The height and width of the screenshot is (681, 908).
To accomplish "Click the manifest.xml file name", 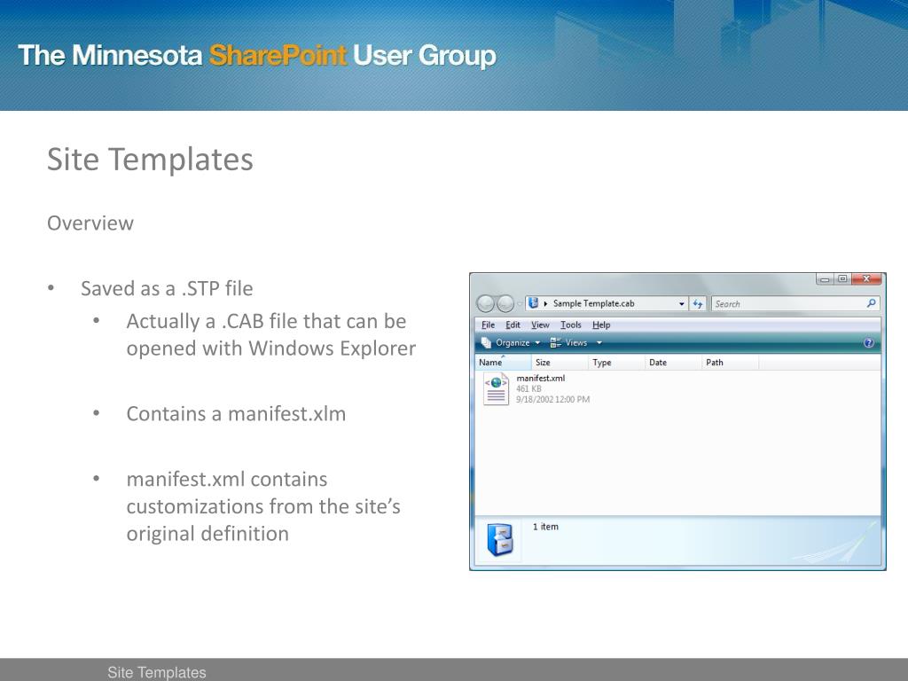I will pyautogui.click(x=540, y=378).
